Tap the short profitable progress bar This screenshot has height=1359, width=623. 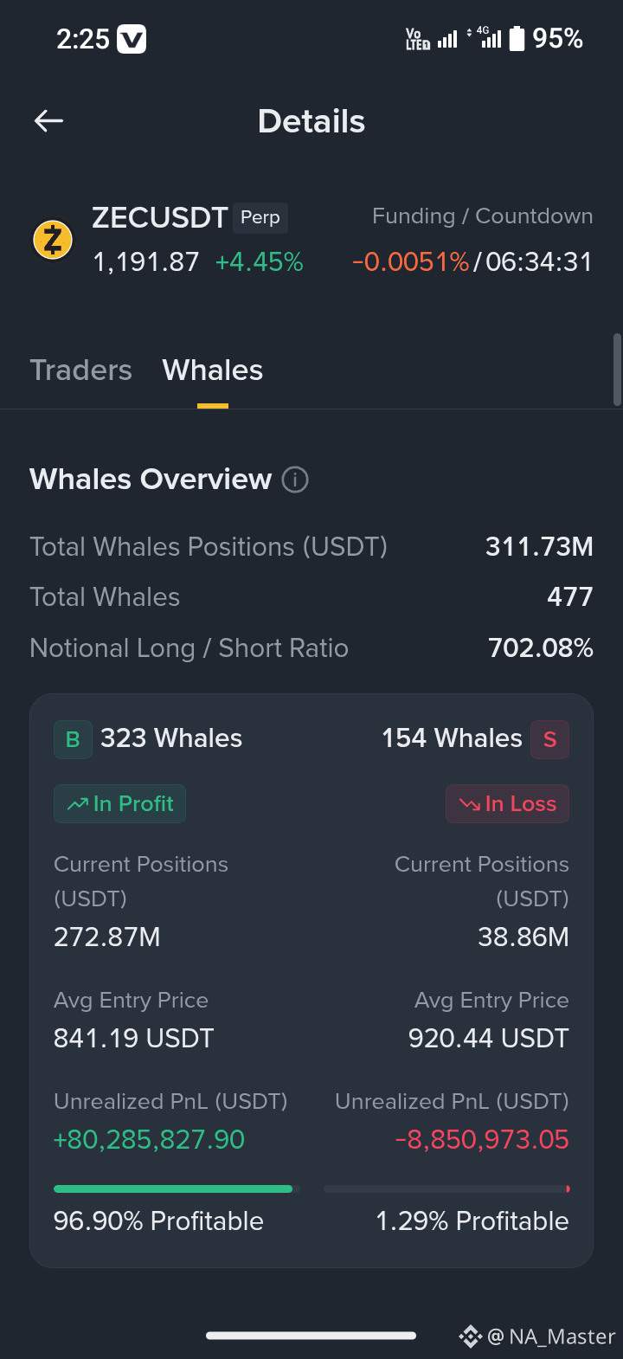click(446, 1189)
